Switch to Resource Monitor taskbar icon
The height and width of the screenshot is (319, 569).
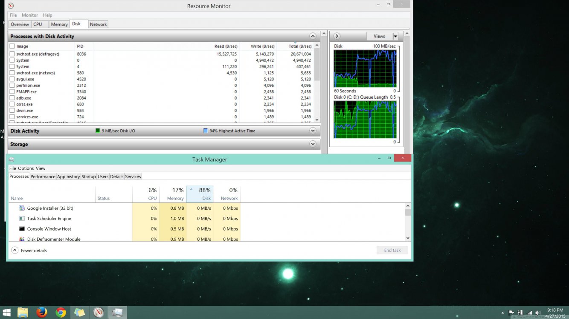pos(99,313)
